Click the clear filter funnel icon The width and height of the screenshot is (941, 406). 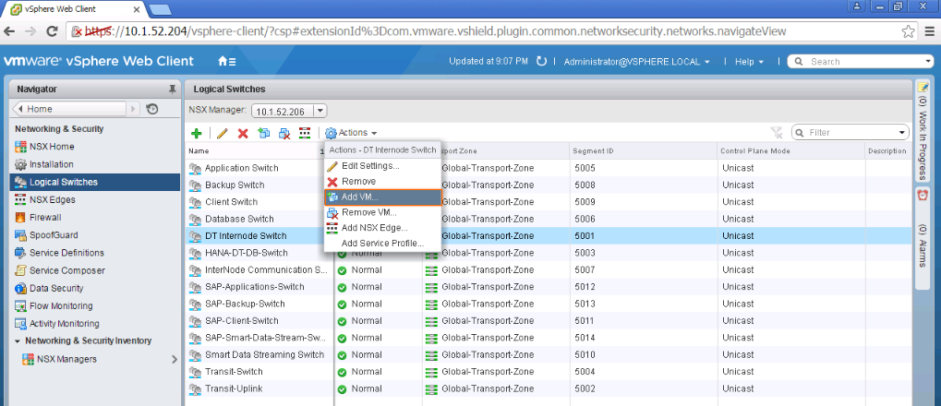777,133
